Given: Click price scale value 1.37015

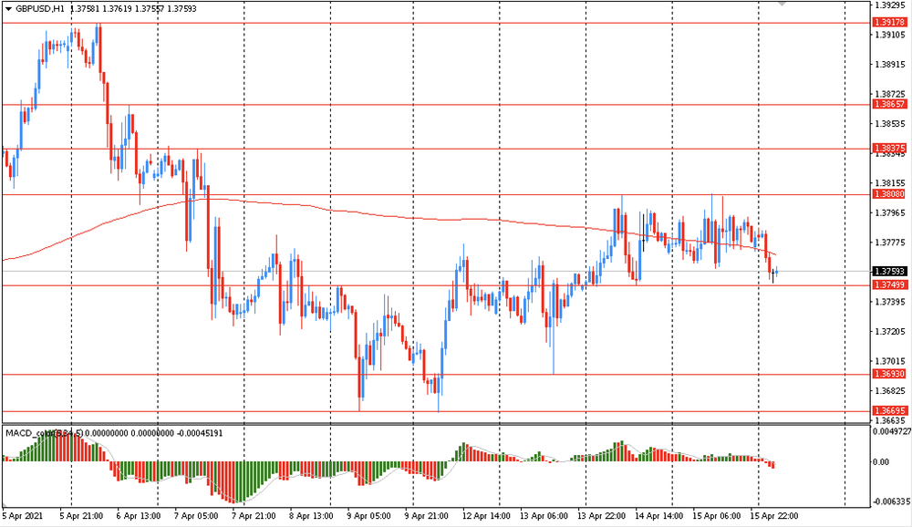Looking at the screenshot, I should click(890, 361).
